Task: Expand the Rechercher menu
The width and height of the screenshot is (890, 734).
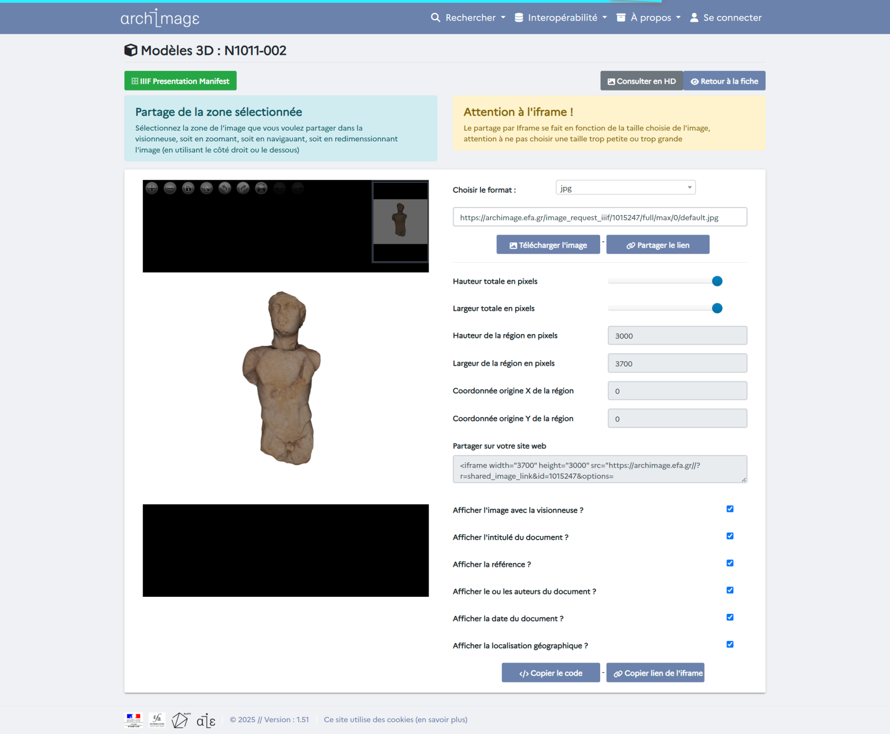Action: click(x=469, y=17)
